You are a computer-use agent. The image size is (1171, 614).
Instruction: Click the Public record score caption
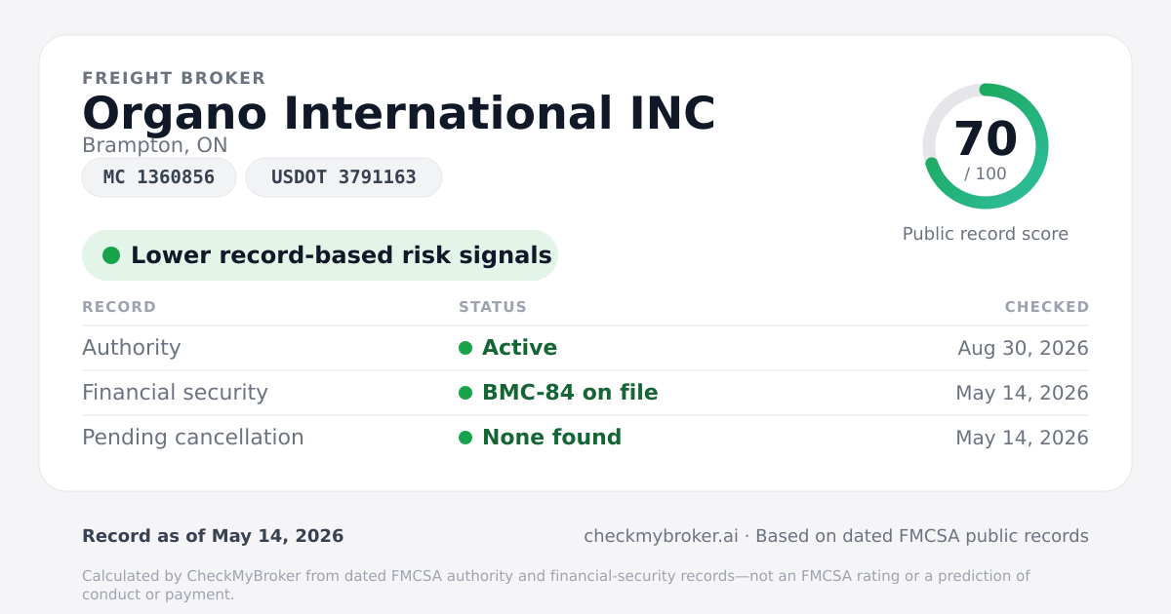point(986,234)
